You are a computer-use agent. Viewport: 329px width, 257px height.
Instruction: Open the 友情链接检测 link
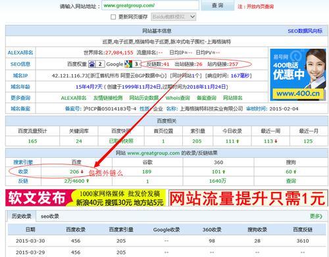[108, 98]
